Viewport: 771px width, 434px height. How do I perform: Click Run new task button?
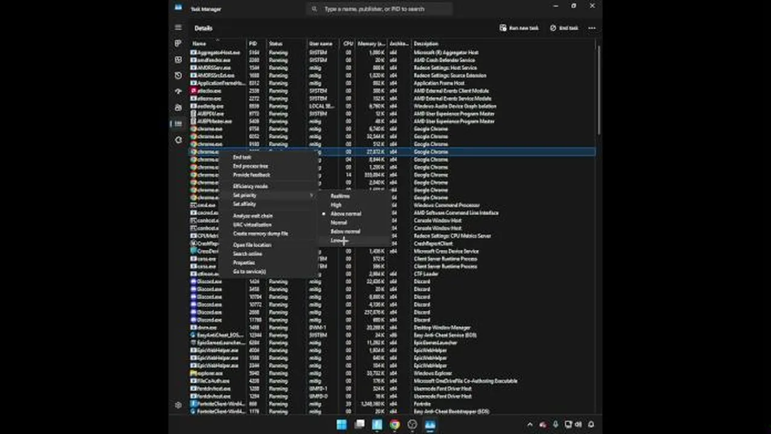click(x=519, y=28)
